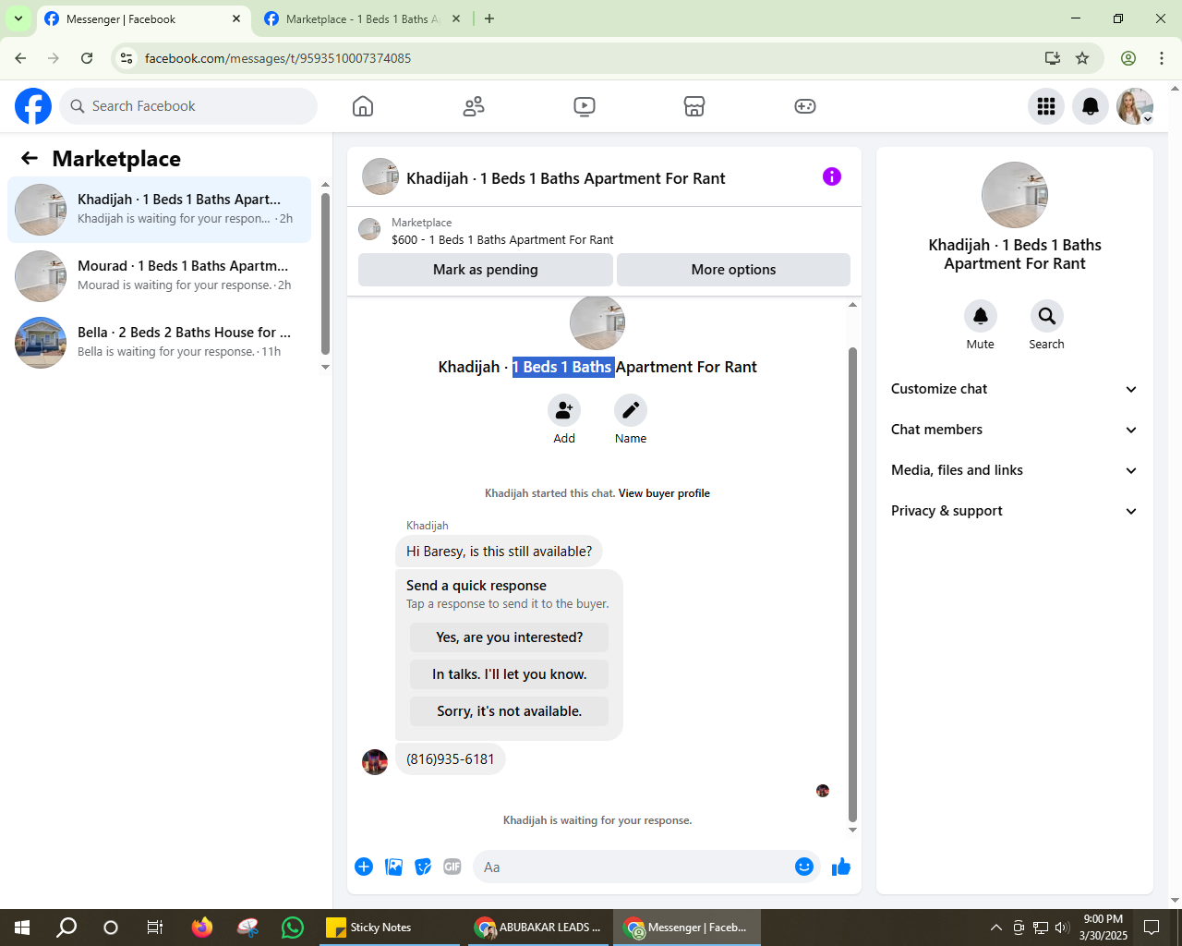Open the Facebook logo home link

[x=33, y=106]
